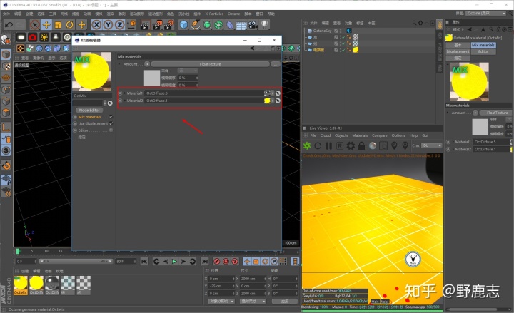Screen dimensions: 514x313
Task: Open the Materials menu in Live Viewer
Action: click(360, 135)
